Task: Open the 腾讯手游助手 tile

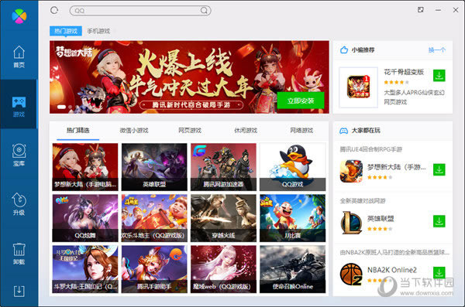Action: coord(154,269)
